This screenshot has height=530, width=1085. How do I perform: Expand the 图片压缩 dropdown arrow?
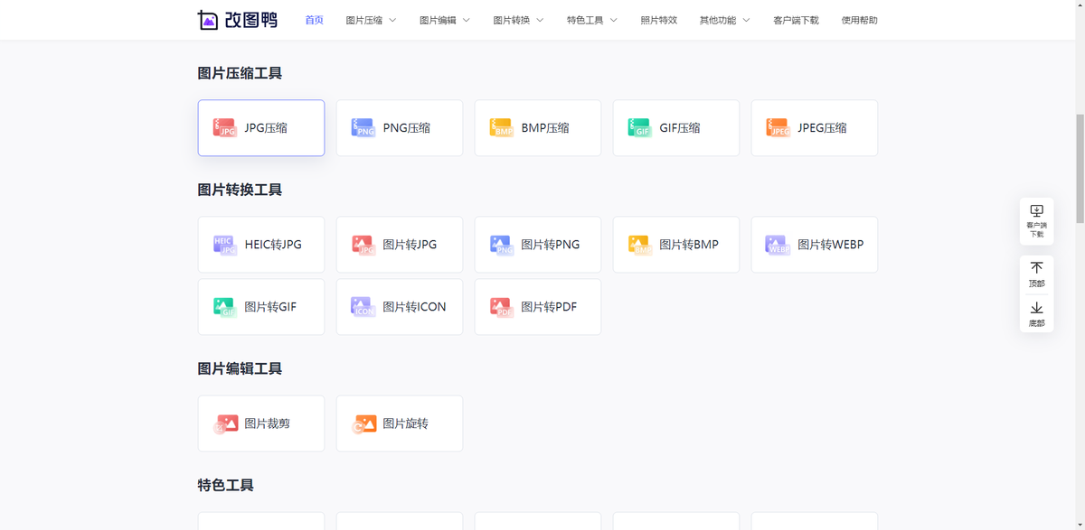(392, 20)
